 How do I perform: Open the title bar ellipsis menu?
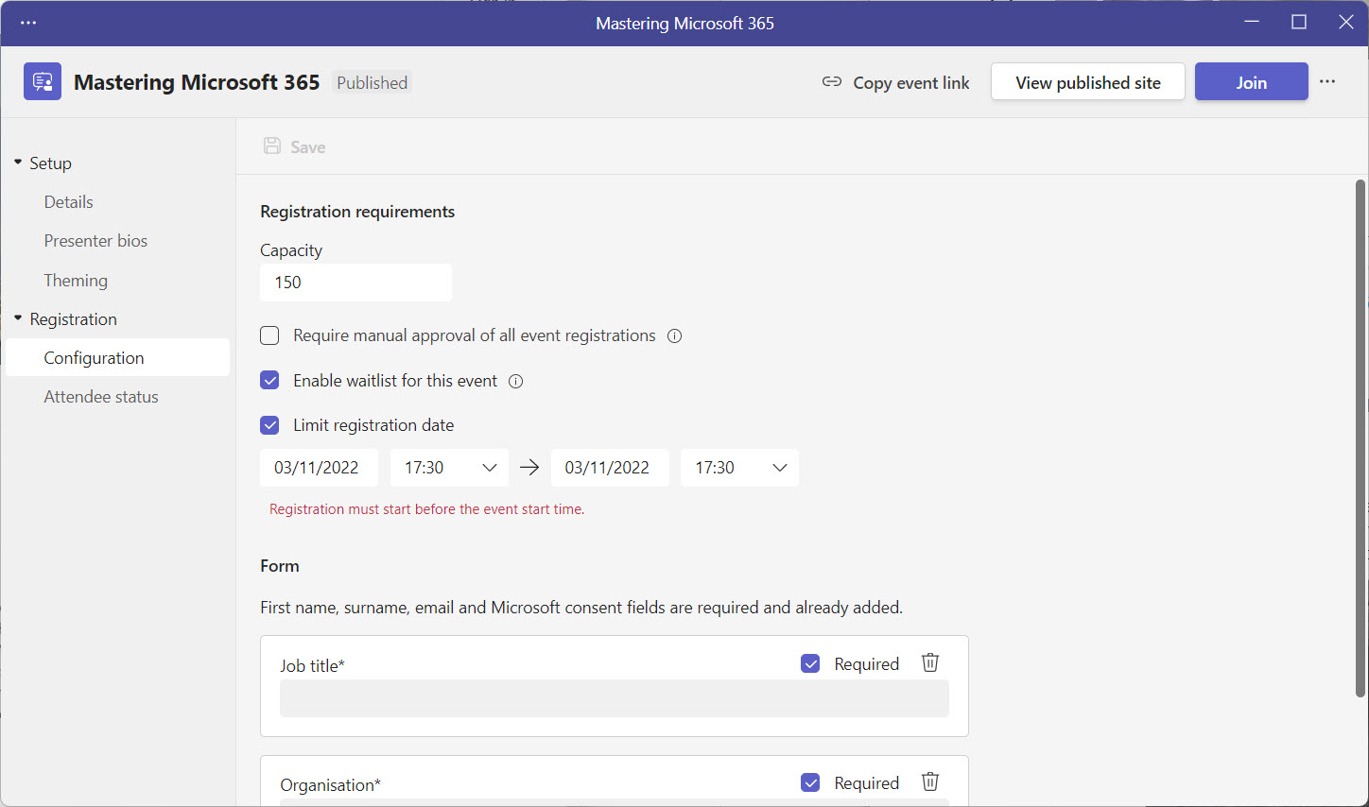pyautogui.click(x=27, y=22)
